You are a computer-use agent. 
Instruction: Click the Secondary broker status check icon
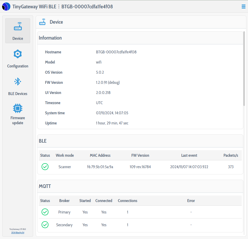click(x=45, y=225)
